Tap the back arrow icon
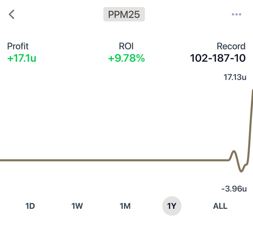This screenshot has width=253, height=231. coord(12,15)
